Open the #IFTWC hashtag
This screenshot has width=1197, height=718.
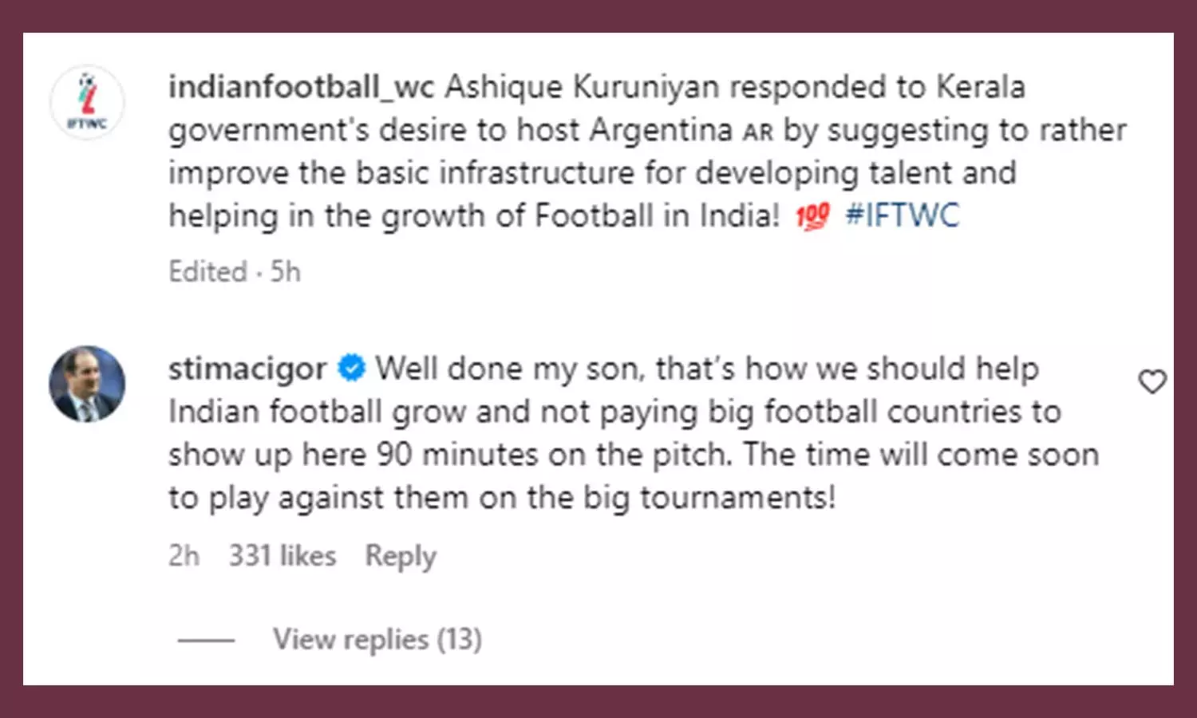pyautogui.click(x=902, y=215)
